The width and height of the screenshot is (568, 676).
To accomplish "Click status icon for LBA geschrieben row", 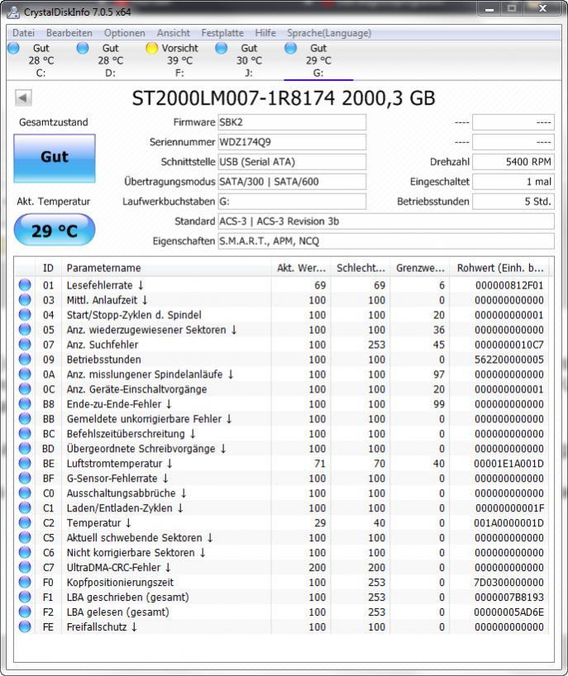I will (x=25, y=597).
